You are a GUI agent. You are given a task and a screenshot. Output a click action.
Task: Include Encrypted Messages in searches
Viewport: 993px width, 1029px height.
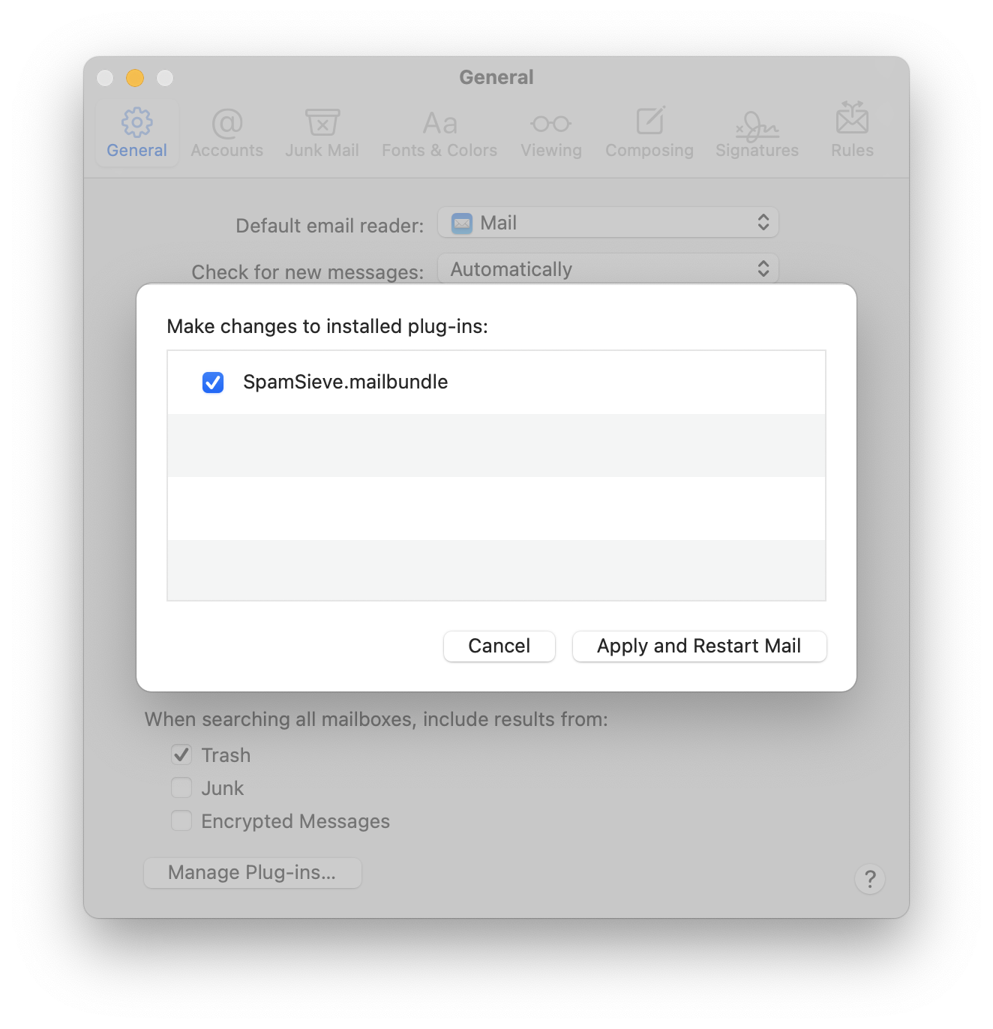point(181,820)
